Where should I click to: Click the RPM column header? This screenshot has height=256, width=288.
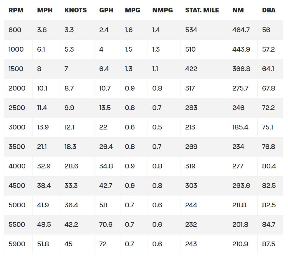pyautogui.click(x=16, y=10)
